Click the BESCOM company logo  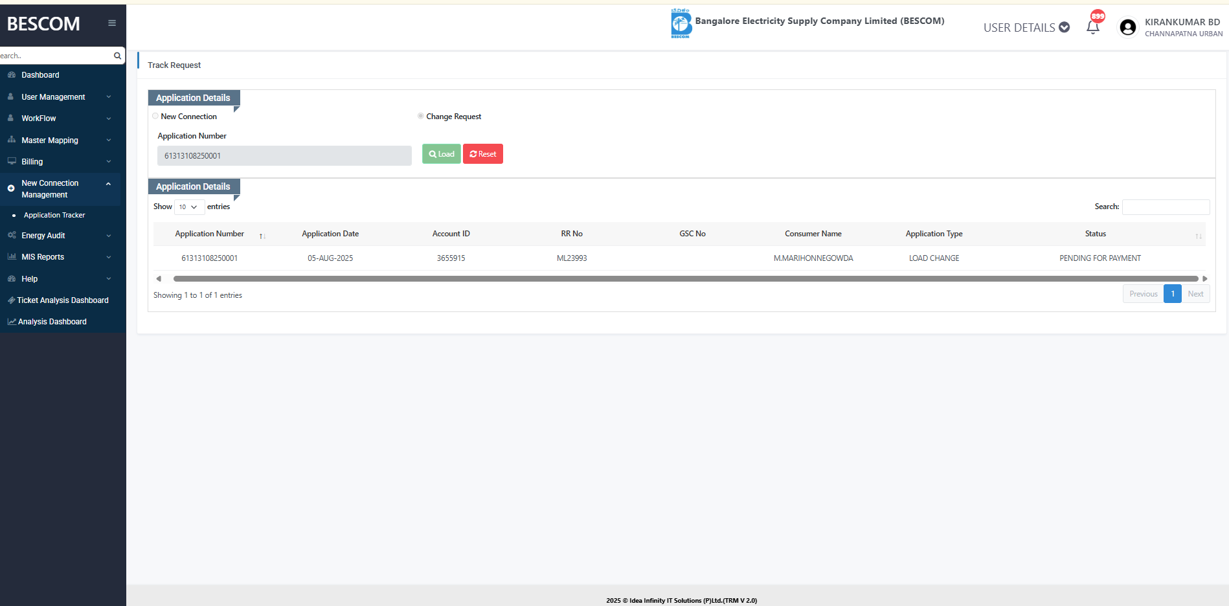681,23
